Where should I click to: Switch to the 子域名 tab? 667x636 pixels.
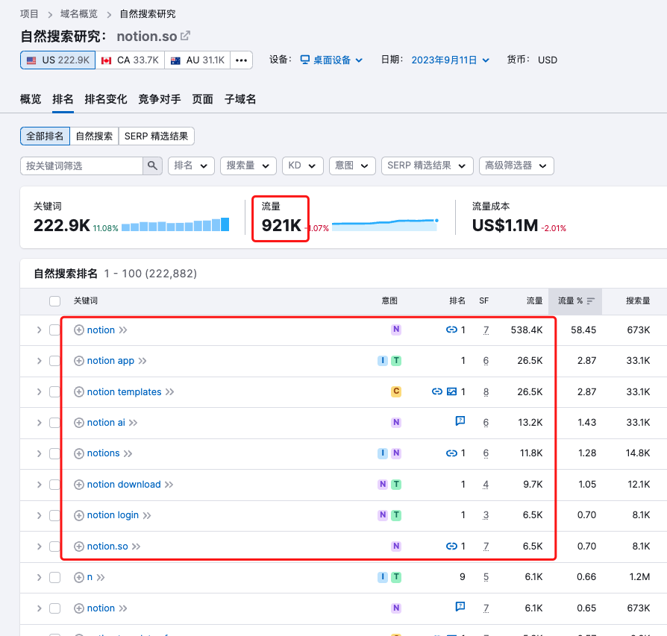[240, 99]
